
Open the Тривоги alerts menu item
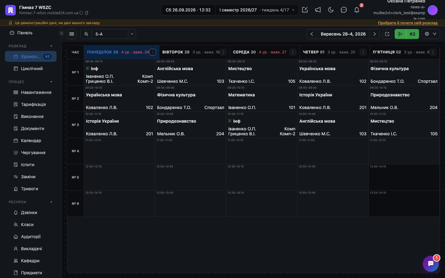point(31,189)
